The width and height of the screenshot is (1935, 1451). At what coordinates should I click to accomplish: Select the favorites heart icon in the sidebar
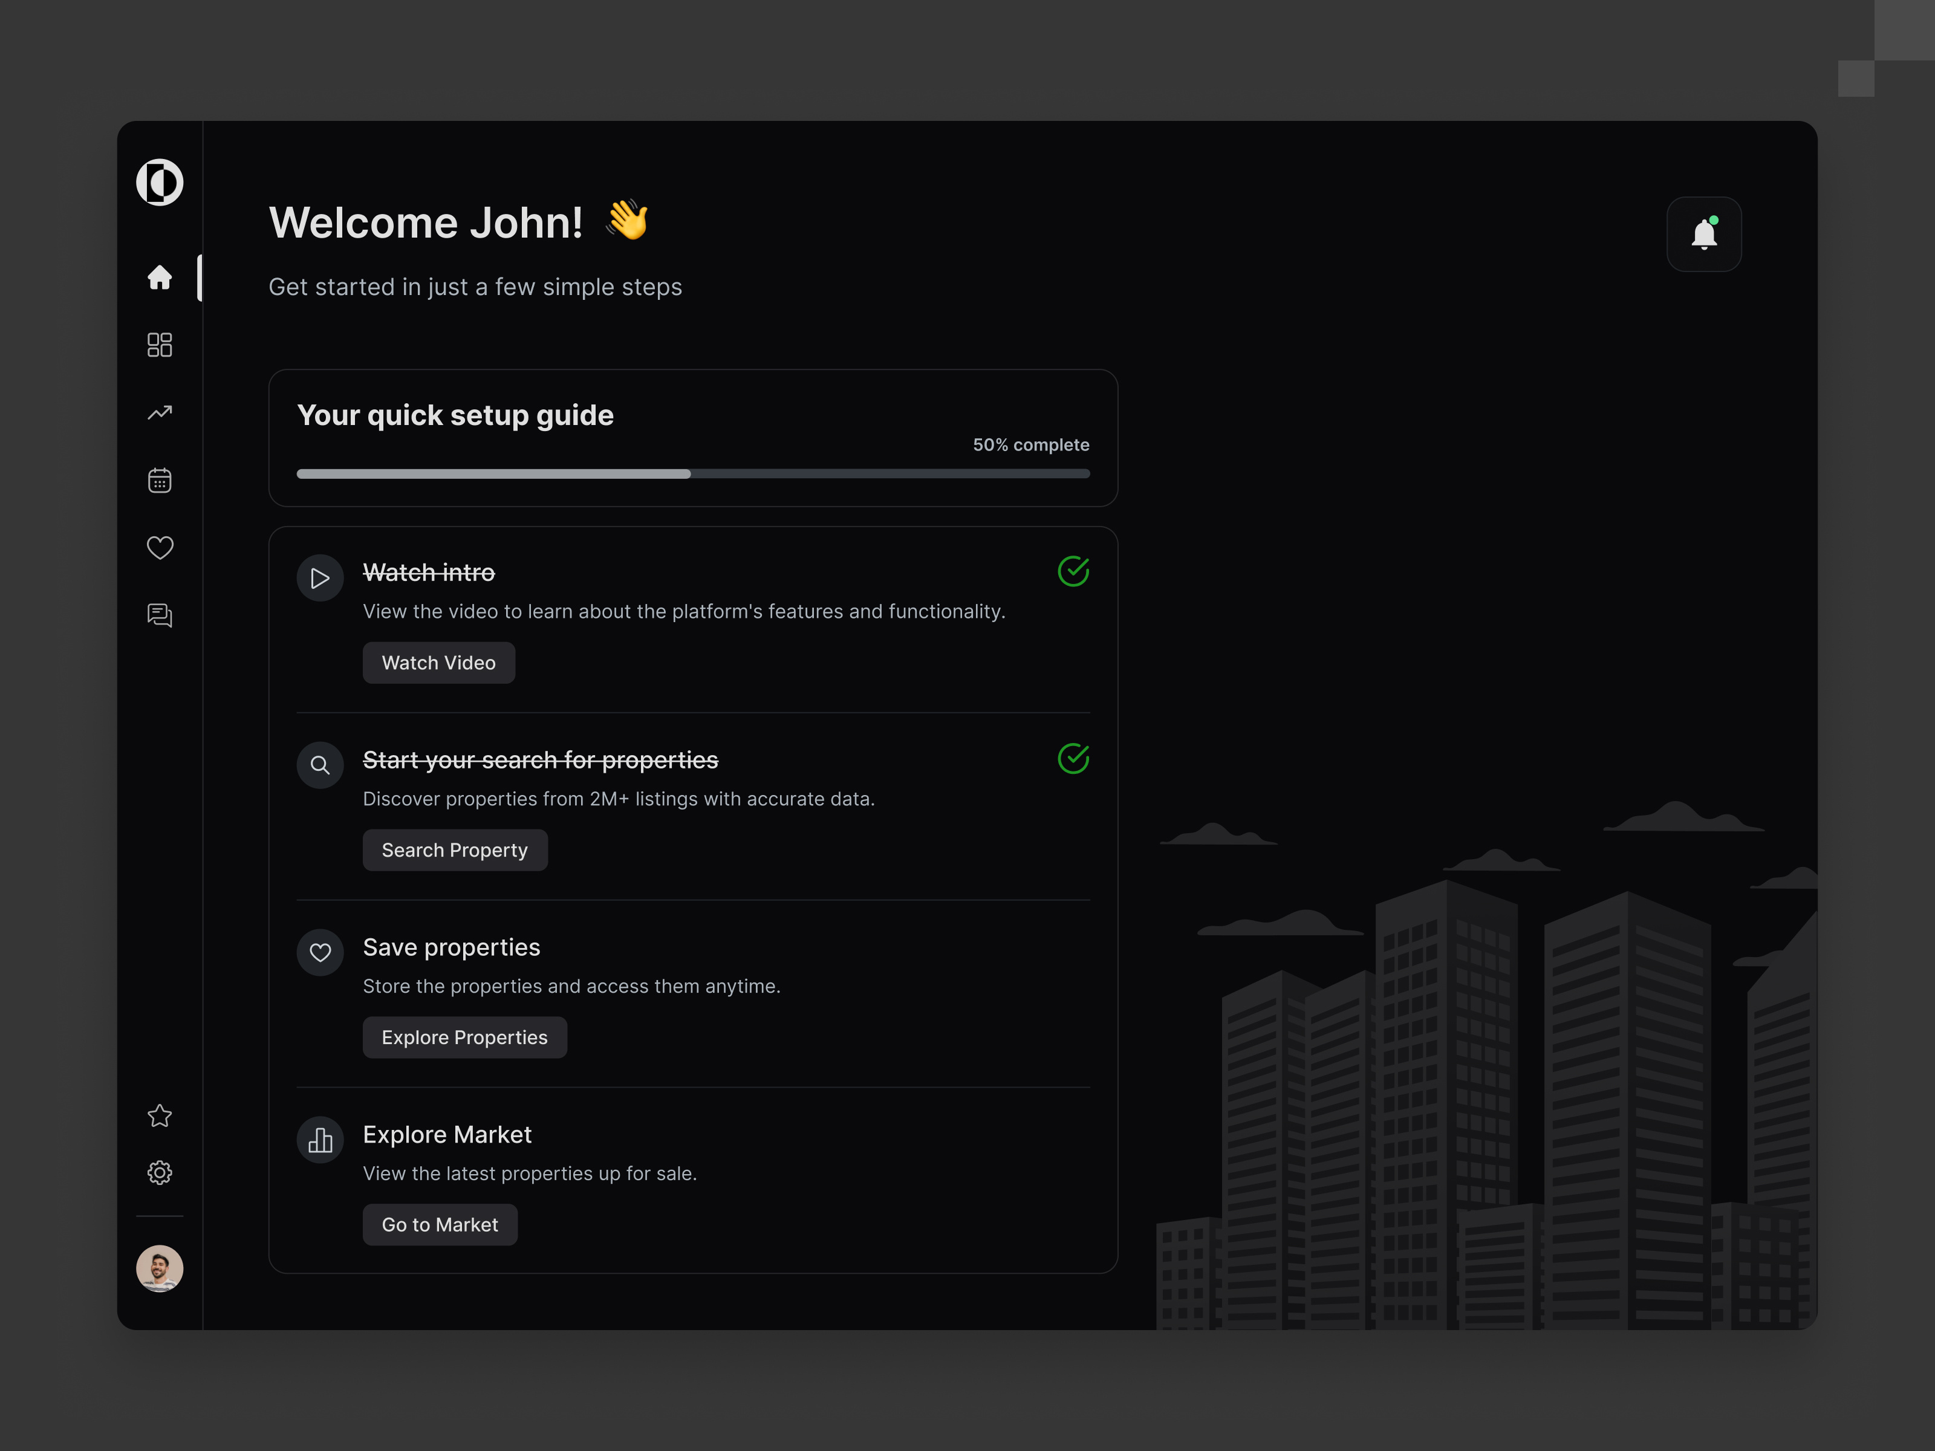[159, 548]
